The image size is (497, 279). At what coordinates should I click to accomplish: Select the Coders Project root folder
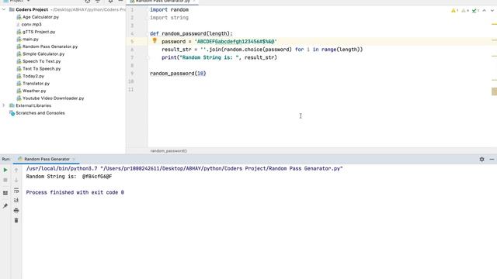(32, 9)
